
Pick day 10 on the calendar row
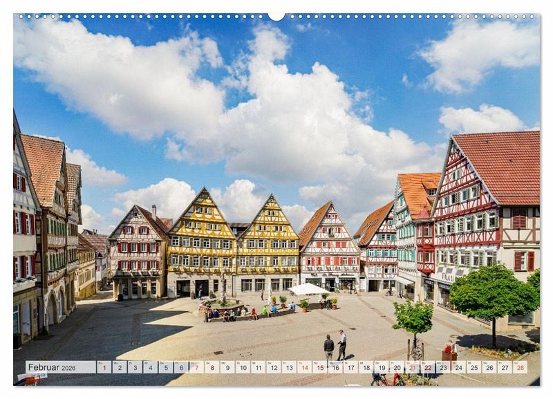[x=243, y=367]
